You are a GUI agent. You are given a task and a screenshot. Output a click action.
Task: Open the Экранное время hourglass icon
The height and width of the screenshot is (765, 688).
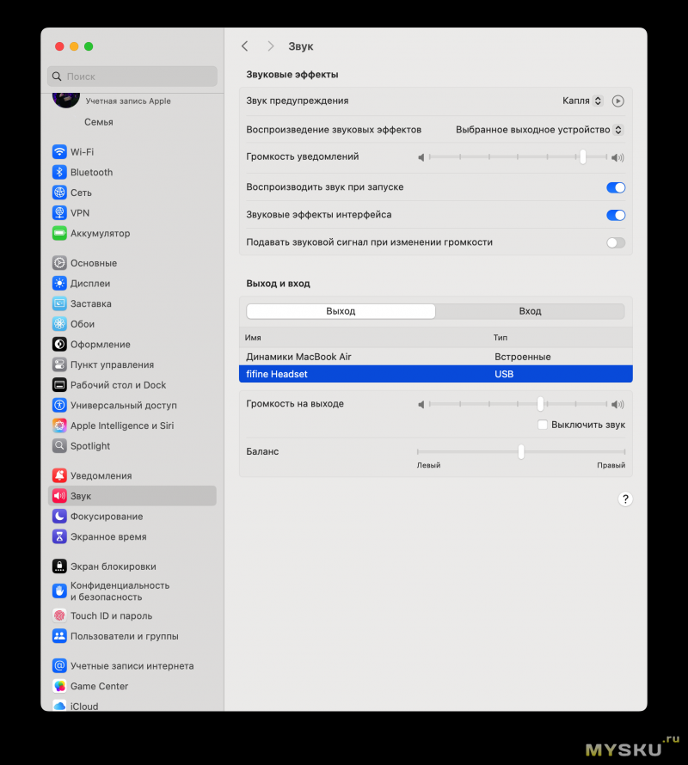tap(59, 536)
